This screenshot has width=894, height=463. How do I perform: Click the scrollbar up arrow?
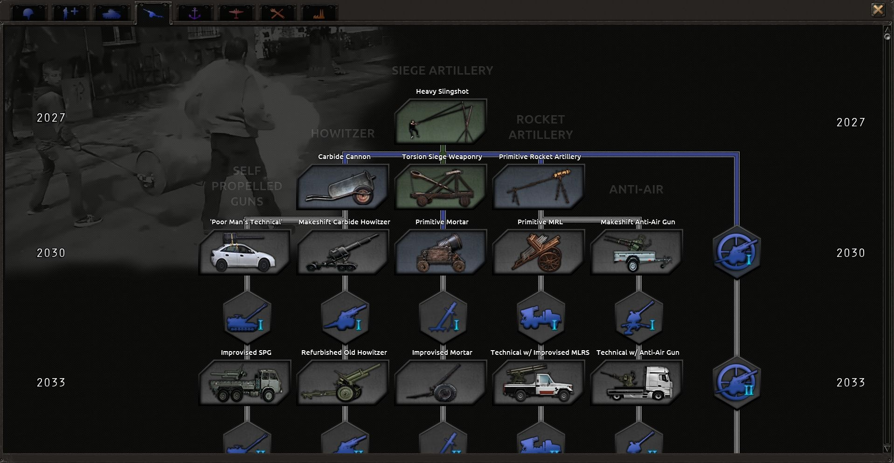887,29
